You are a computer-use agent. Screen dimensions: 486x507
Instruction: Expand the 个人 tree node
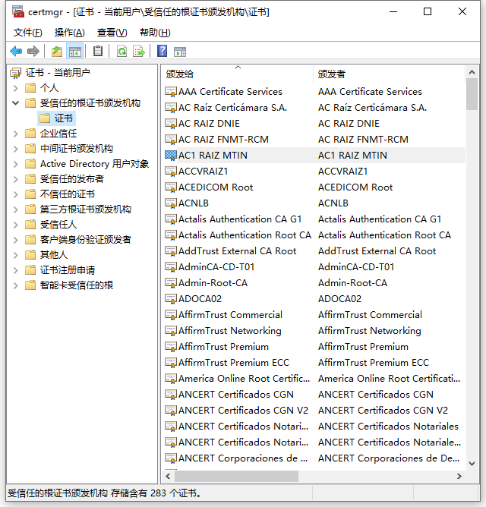click(x=15, y=88)
